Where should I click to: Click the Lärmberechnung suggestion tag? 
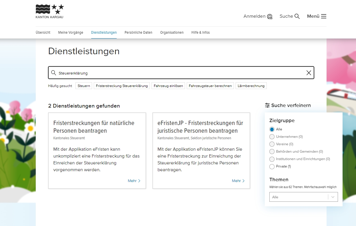[x=251, y=86]
